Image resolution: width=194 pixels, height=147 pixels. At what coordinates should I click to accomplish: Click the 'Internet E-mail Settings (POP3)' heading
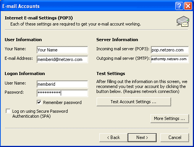pyautogui.click(x=39, y=18)
